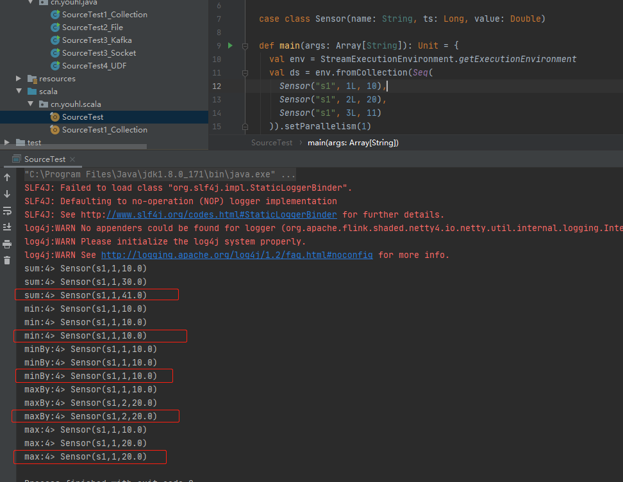Click the scala source folder icon
Image resolution: width=623 pixels, height=482 pixels.
point(32,92)
